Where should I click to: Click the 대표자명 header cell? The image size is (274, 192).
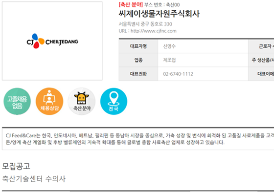[x=138, y=46]
